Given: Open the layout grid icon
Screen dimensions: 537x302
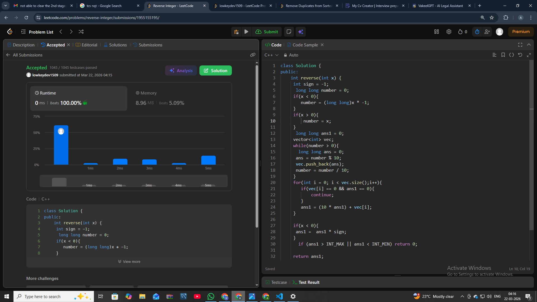Looking at the screenshot, I should [436, 32].
